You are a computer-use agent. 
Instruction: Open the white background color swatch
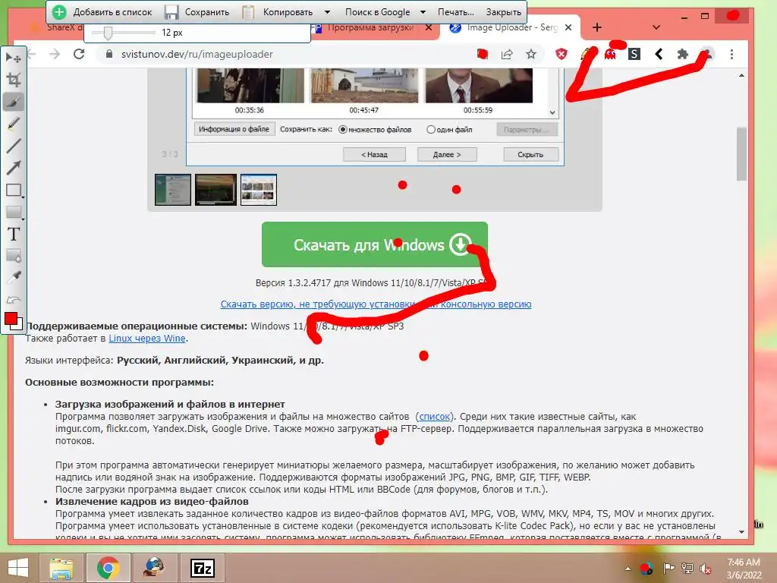tap(19, 326)
